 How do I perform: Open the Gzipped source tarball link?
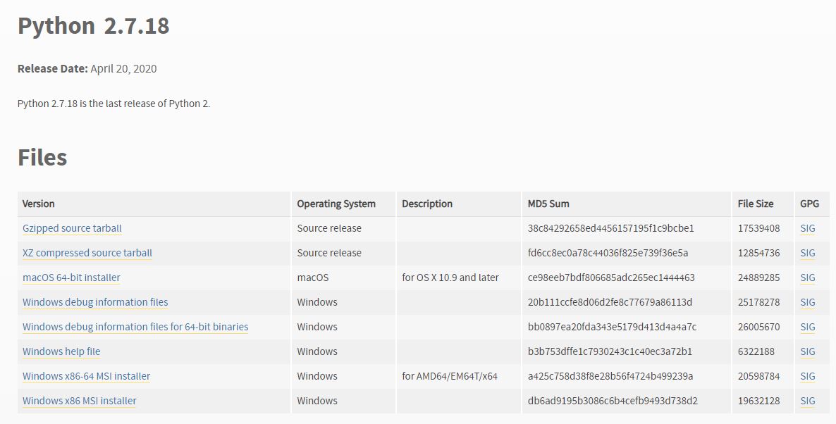coord(72,228)
